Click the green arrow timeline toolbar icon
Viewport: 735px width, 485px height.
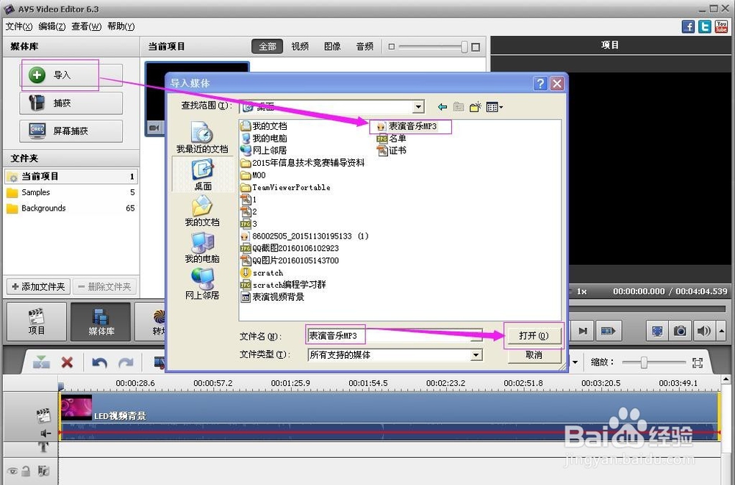(41, 362)
